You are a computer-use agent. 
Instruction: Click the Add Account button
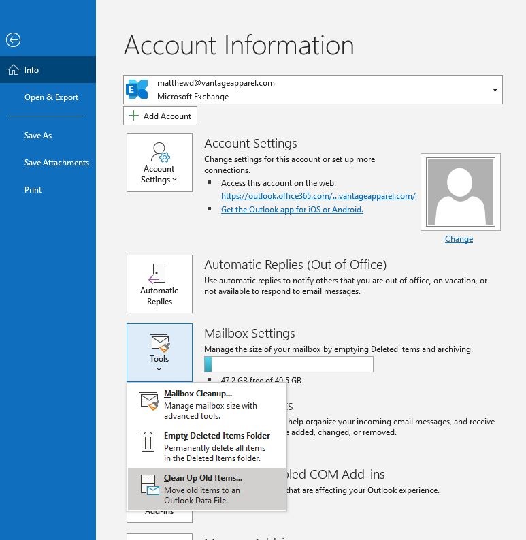[160, 116]
